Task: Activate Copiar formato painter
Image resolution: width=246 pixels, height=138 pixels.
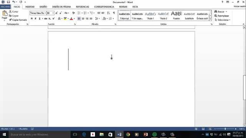Action: pyautogui.click(x=18, y=20)
